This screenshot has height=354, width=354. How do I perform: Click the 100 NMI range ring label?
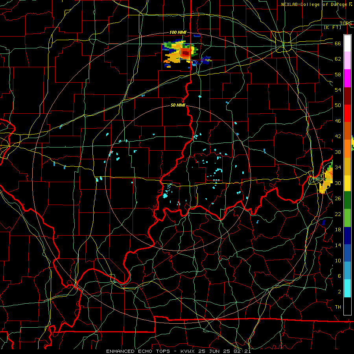pos(178,32)
